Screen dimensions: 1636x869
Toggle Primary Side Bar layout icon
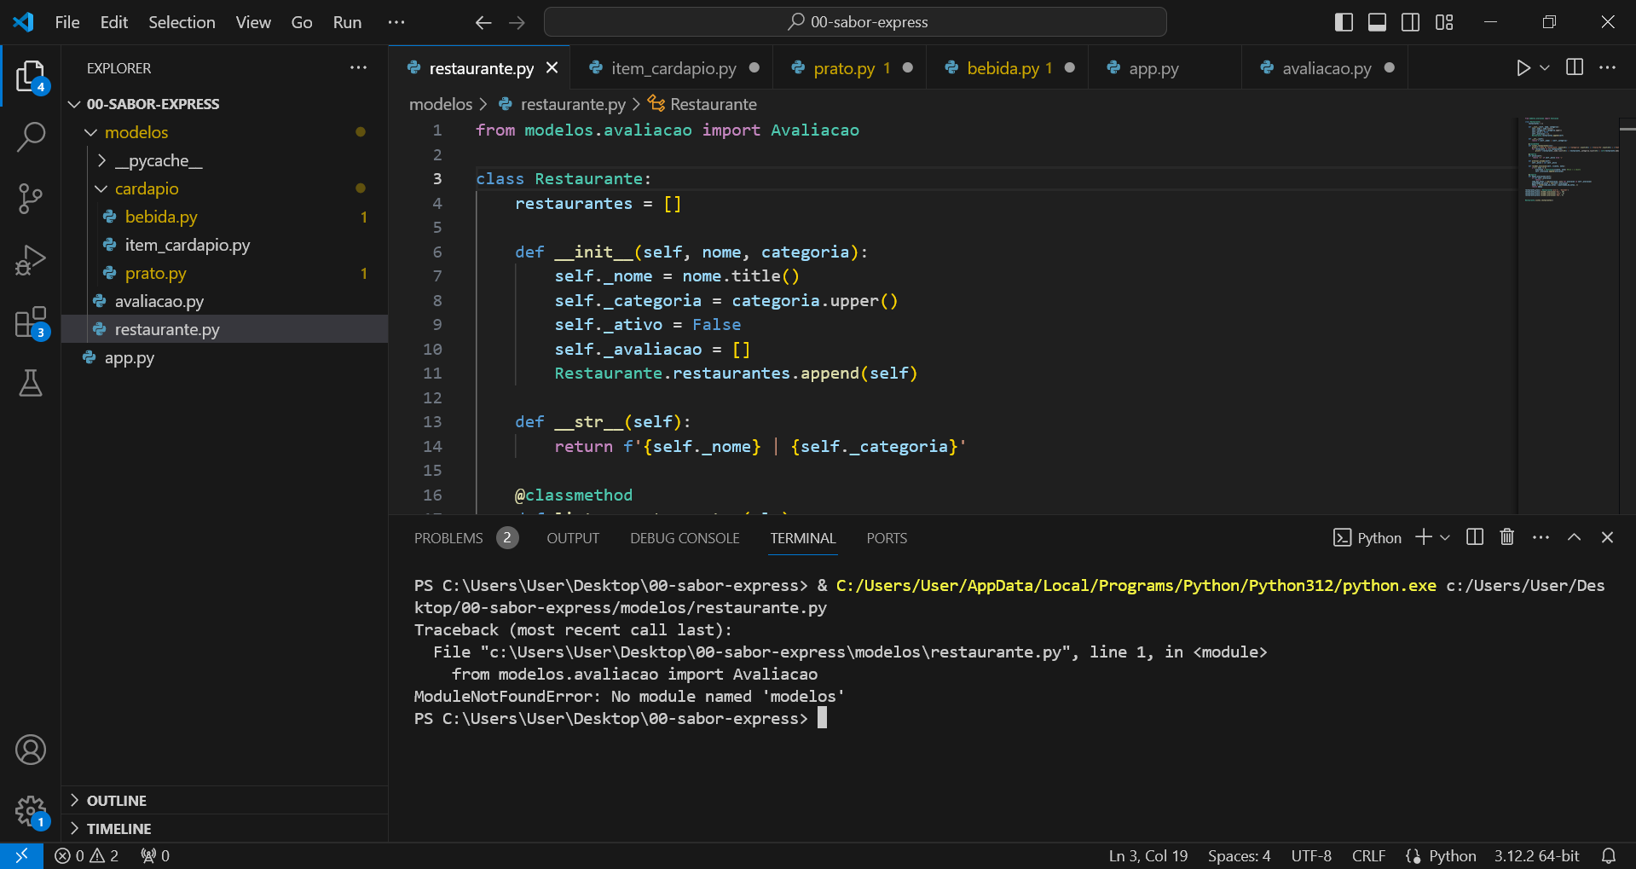(1344, 22)
